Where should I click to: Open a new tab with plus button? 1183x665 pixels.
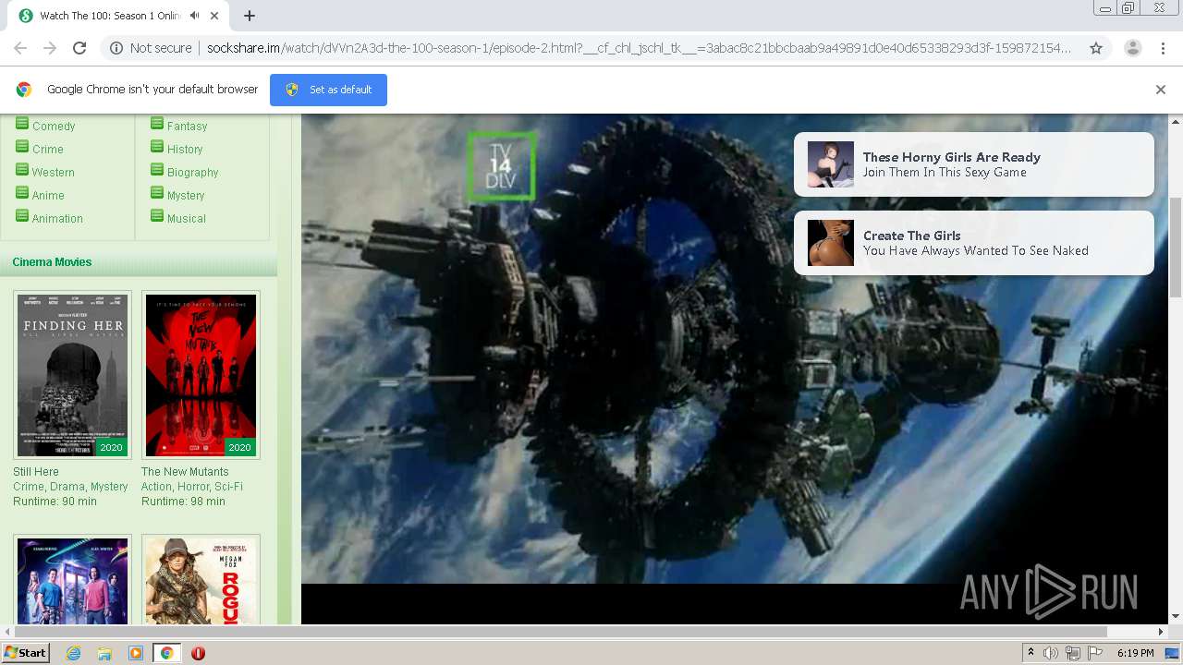[249, 16]
